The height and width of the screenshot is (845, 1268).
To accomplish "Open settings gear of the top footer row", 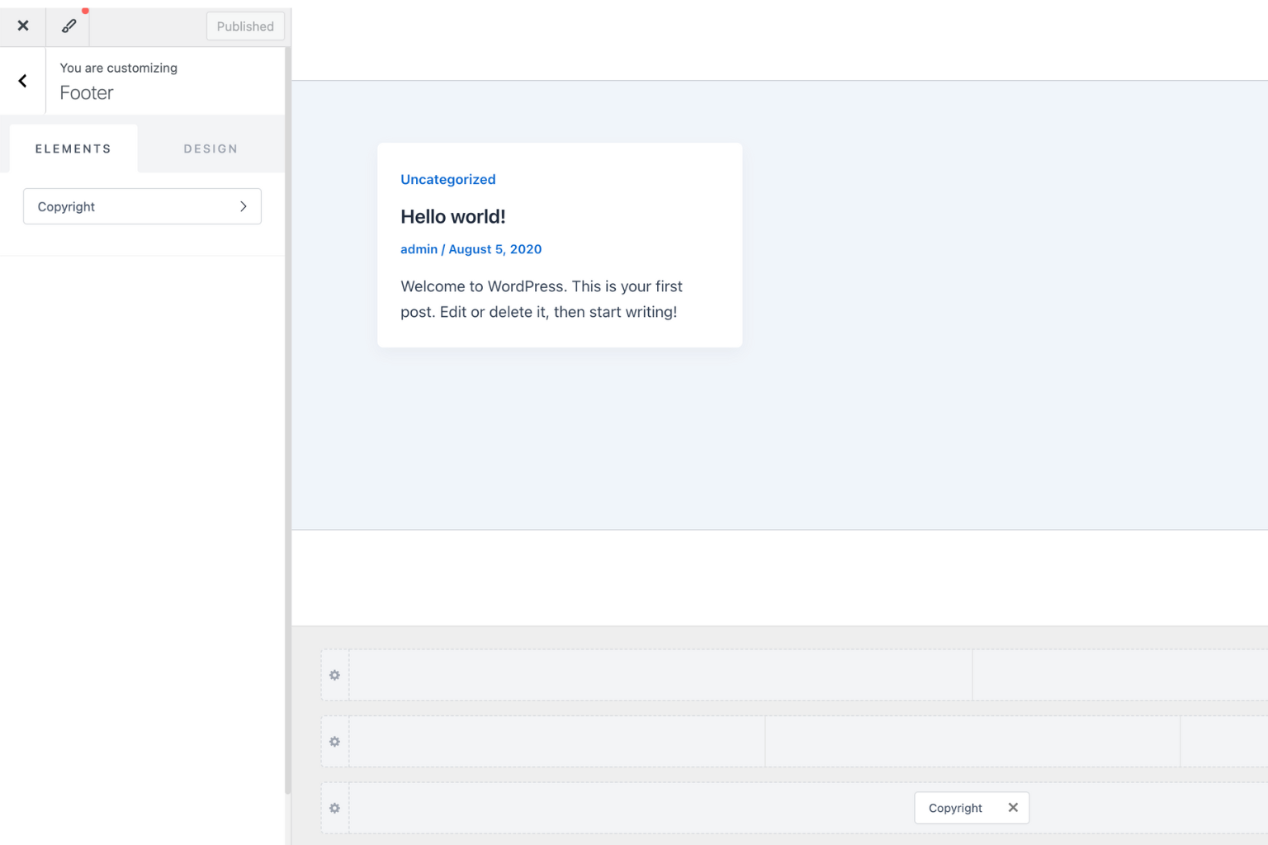I will 334,674.
